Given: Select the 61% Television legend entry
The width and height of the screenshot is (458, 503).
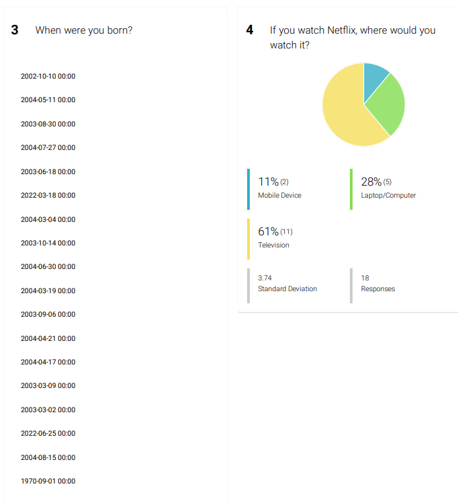Looking at the screenshot, I should tap(275, 238).
